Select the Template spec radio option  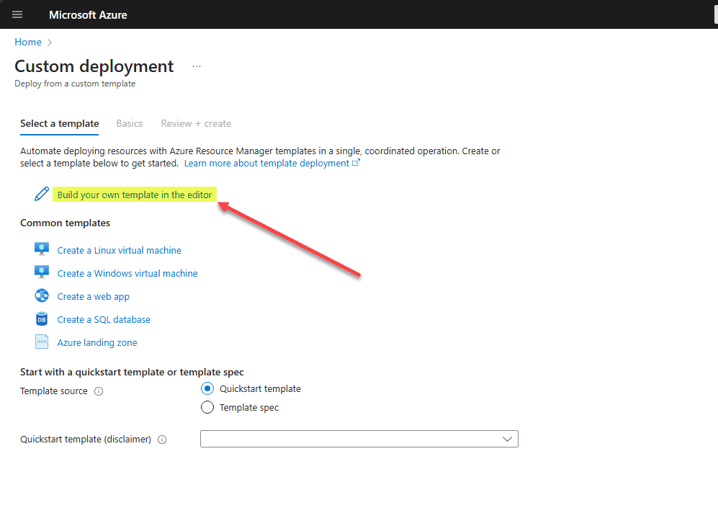207,407
